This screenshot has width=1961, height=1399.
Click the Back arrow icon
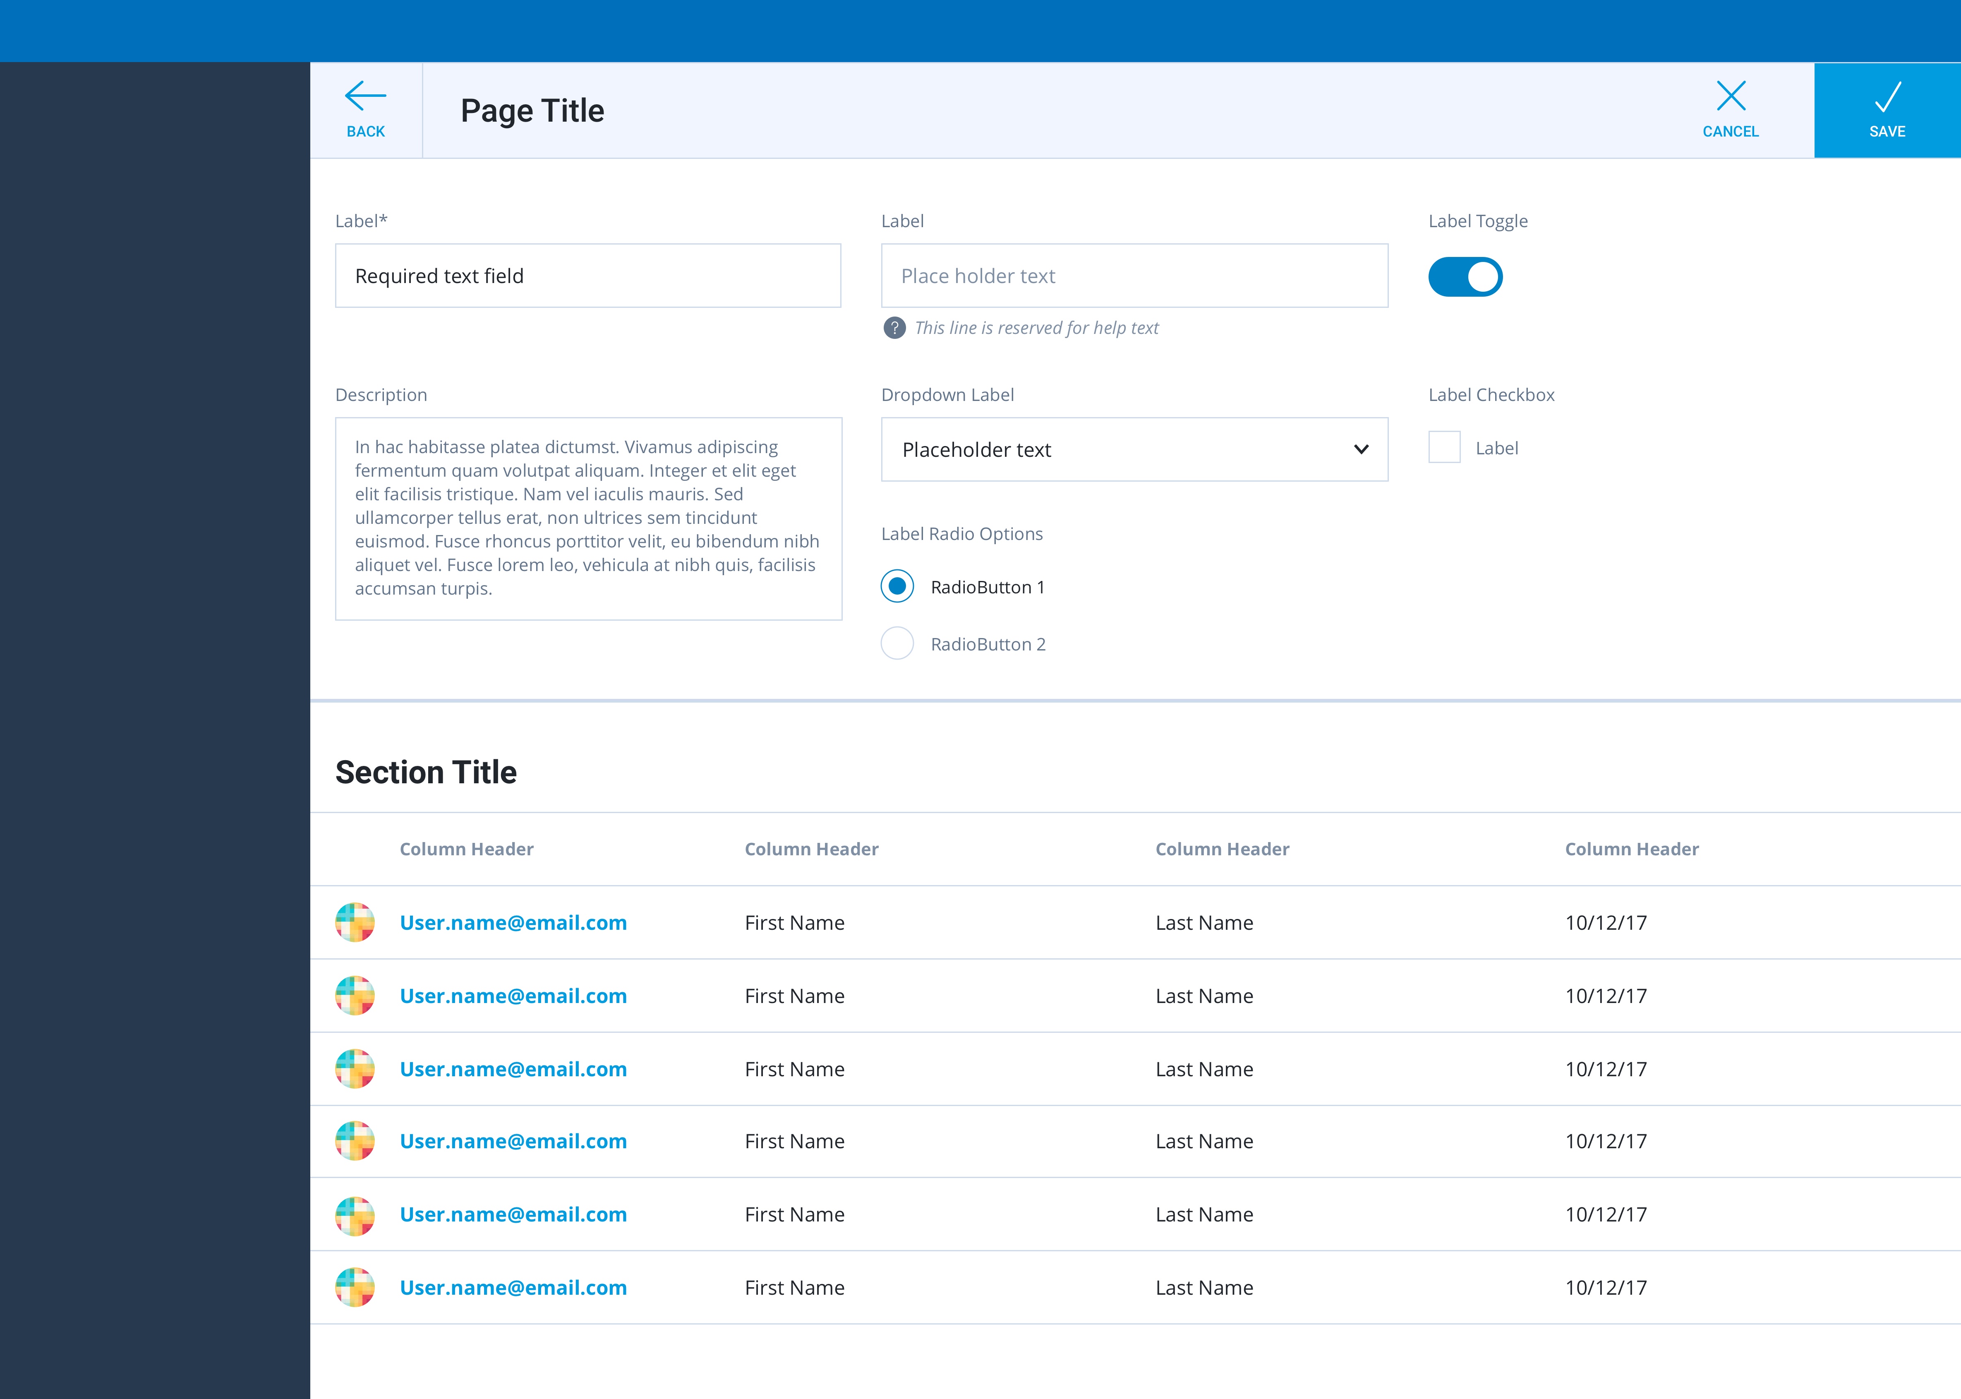[x=365, y=96]
